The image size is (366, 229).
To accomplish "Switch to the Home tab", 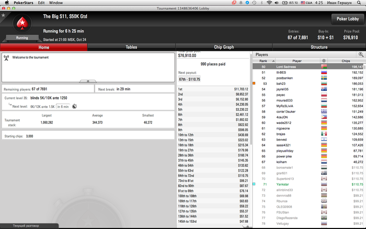I will click(43, 47).
